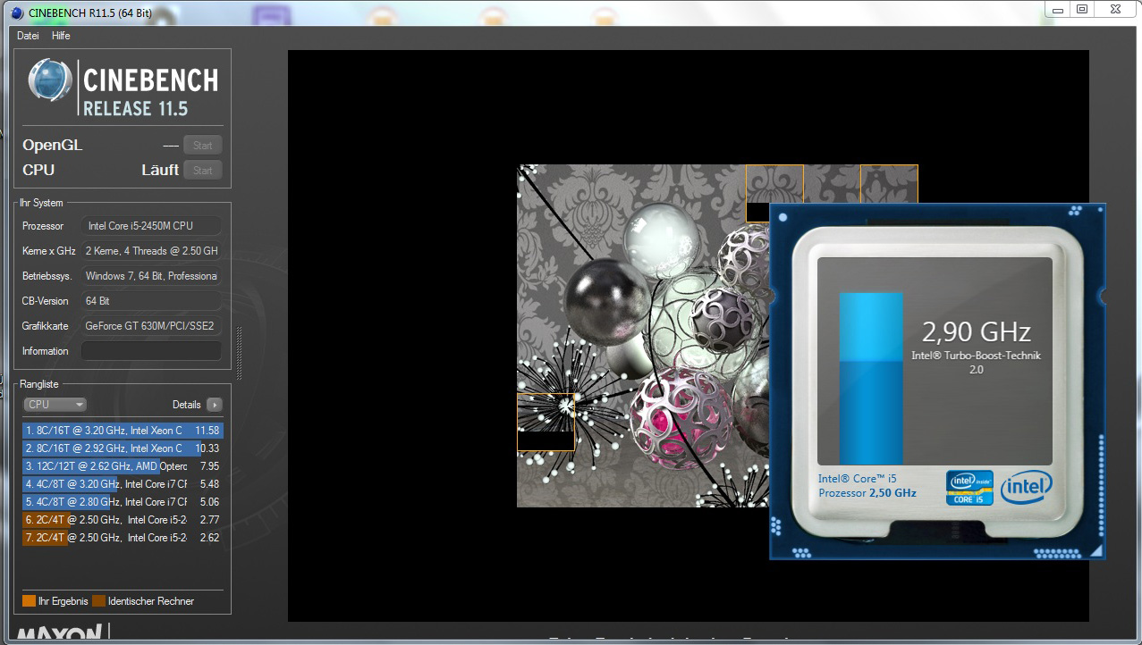The width and height of the screenshot is (1142, 645).
Task: Close the Cinebench window
Action: (x=1116, y=9)
